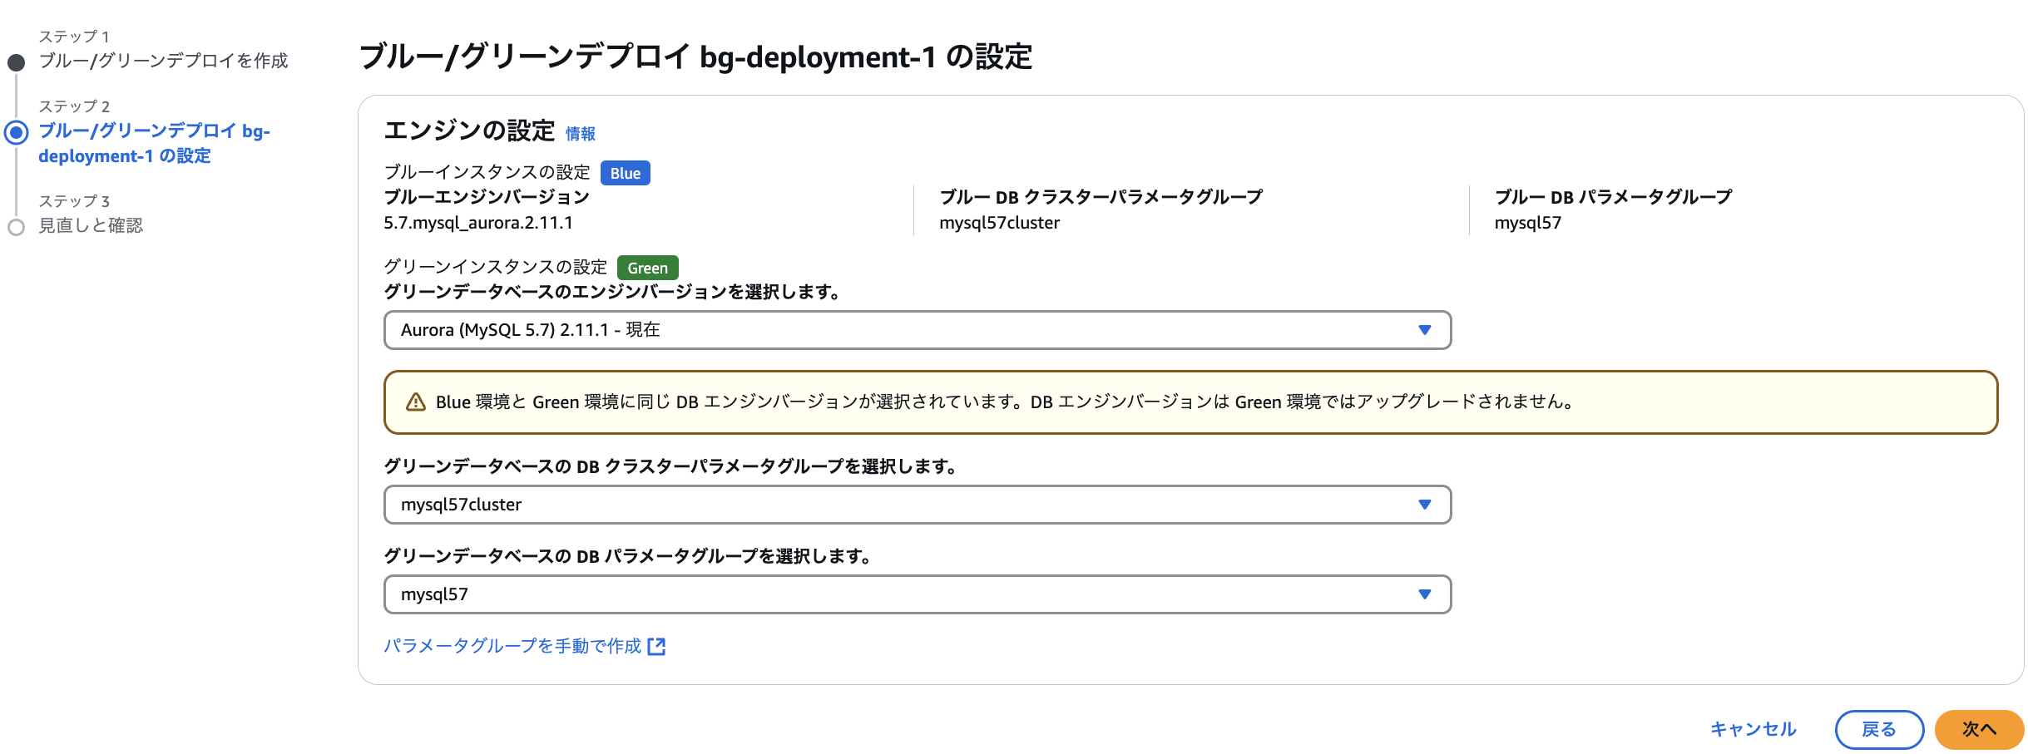
Task: Select step 見直しと確認 in wizard
Action: [91, 225]
